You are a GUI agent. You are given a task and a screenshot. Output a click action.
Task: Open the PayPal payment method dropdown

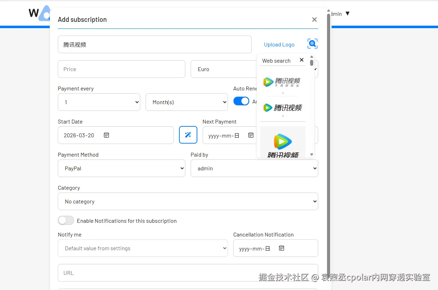tap(122, 168)
